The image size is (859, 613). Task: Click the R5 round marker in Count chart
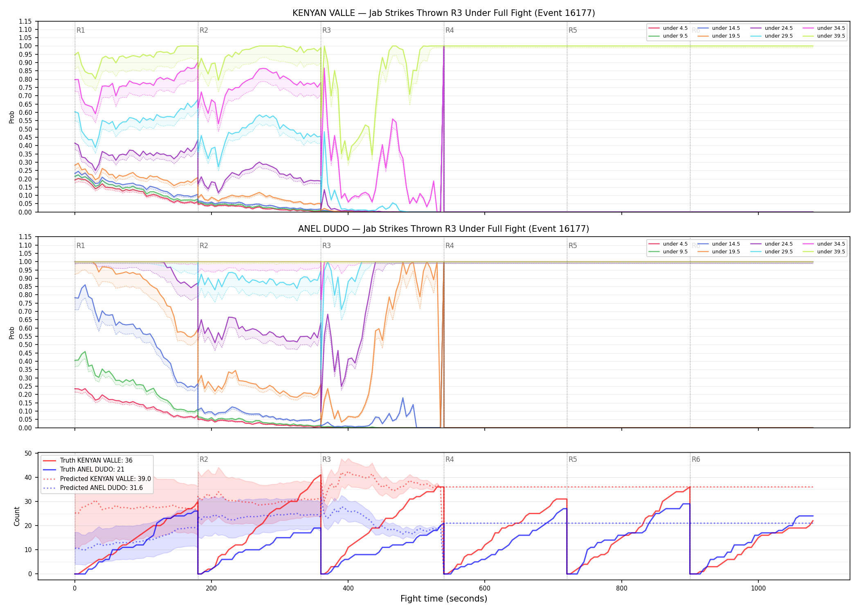click(573, 459)
